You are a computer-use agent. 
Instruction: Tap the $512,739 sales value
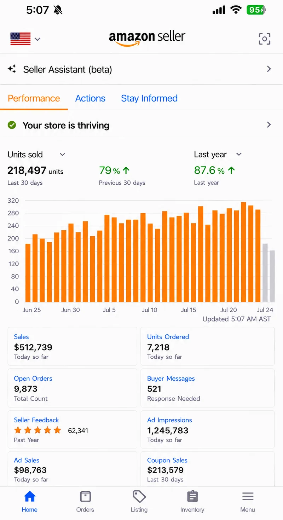(x=33, y=347)
